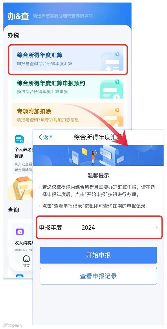
Task: Open 综合所得年度汇算 card
Action: [68, 60]
